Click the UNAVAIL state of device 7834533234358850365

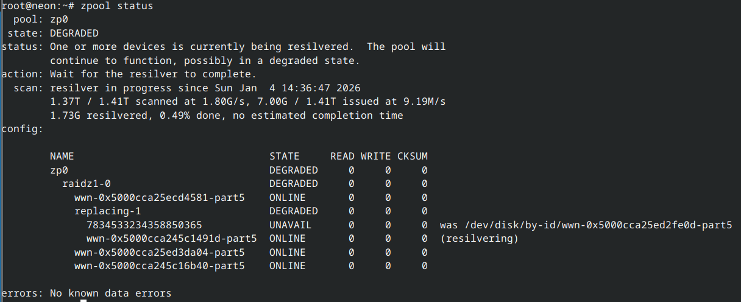click(x=290, y=225)
